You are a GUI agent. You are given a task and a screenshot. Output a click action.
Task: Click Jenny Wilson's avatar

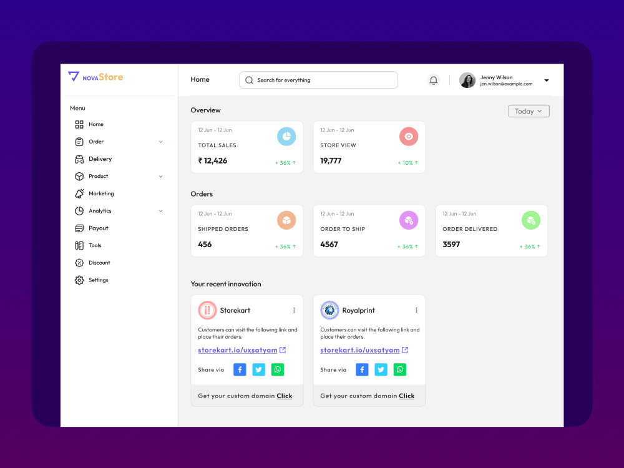[x=467, y=80]
